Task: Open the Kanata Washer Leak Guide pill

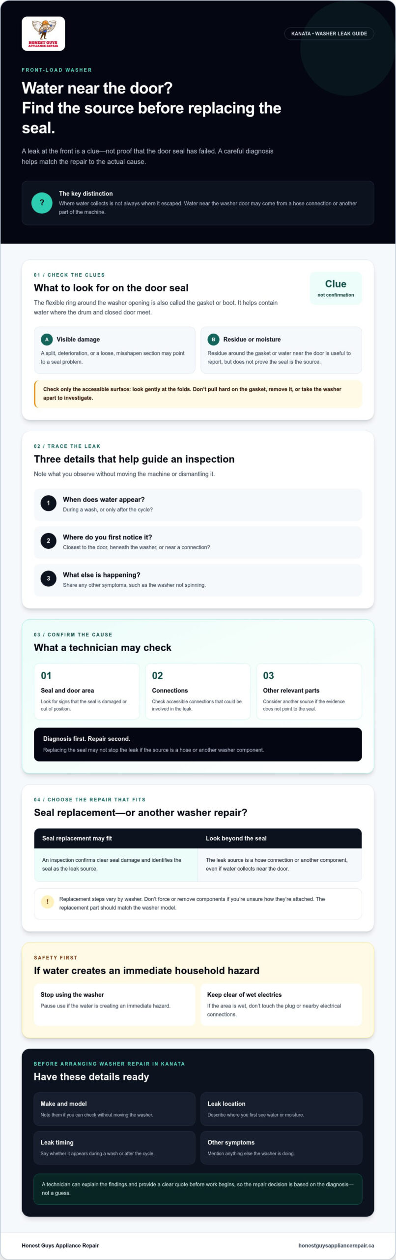Action: coord(329,33)
